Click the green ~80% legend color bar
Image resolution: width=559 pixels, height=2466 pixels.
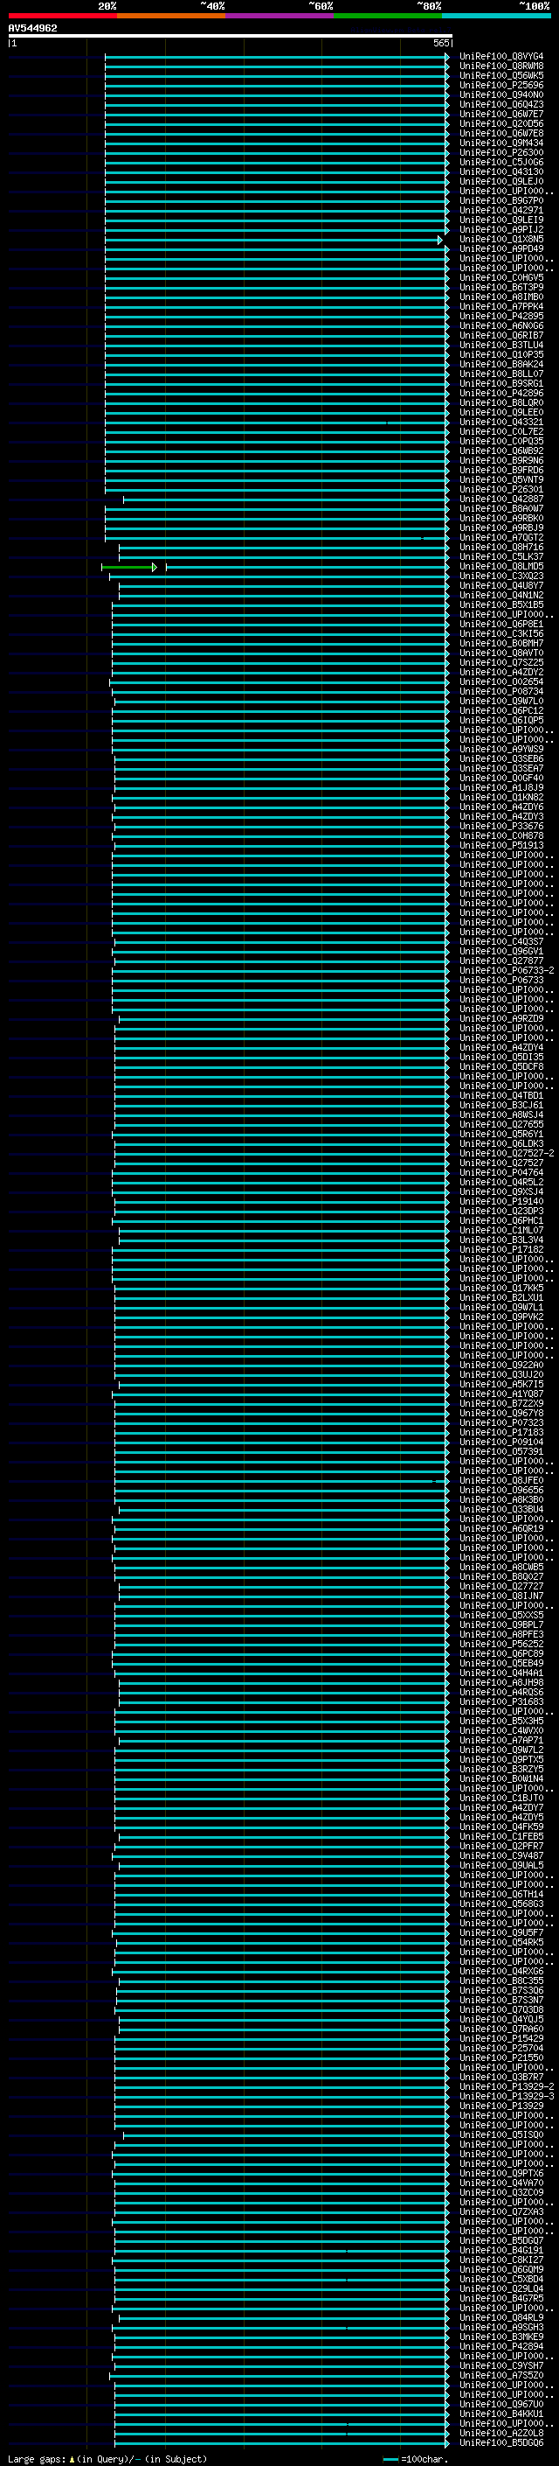click(x=388, y=16)
